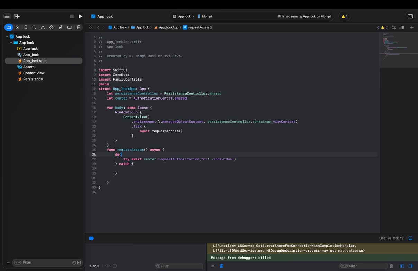Enable code review compare arrows
This screenshot has height=271, width=418.
394,27
